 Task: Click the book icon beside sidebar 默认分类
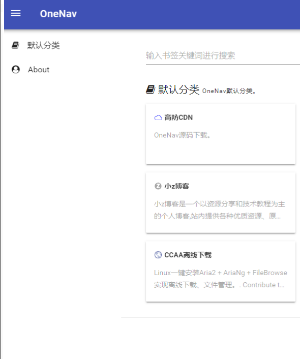click(x=15, y=45)
